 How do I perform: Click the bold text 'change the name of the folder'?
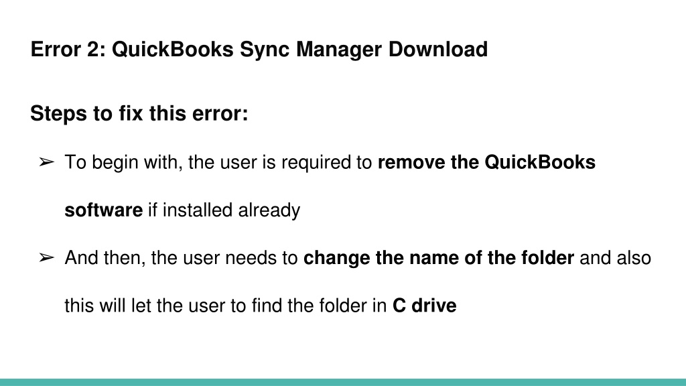click(x=439, y=258)
